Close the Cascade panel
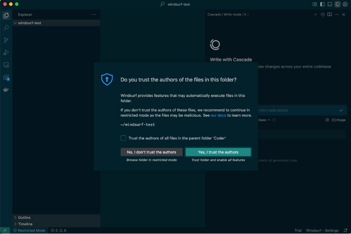 [x=343, y=15]
